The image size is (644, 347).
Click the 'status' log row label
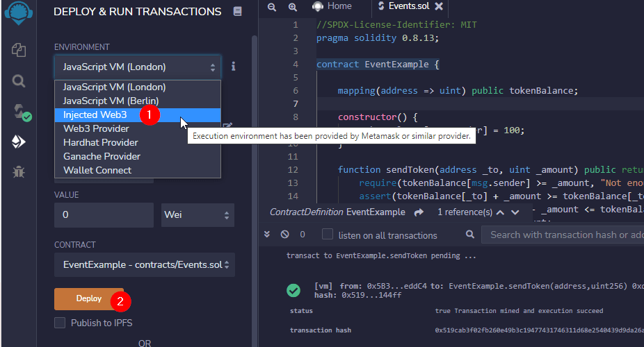tap(301, 311)
